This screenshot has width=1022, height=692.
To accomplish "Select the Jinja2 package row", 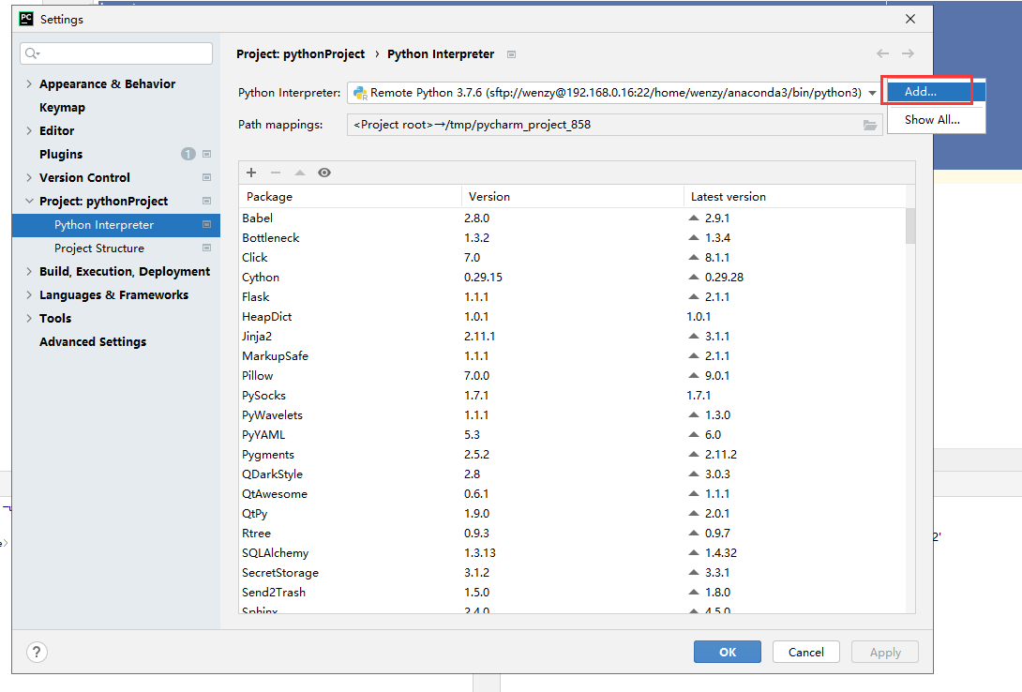I will point(572,337).
